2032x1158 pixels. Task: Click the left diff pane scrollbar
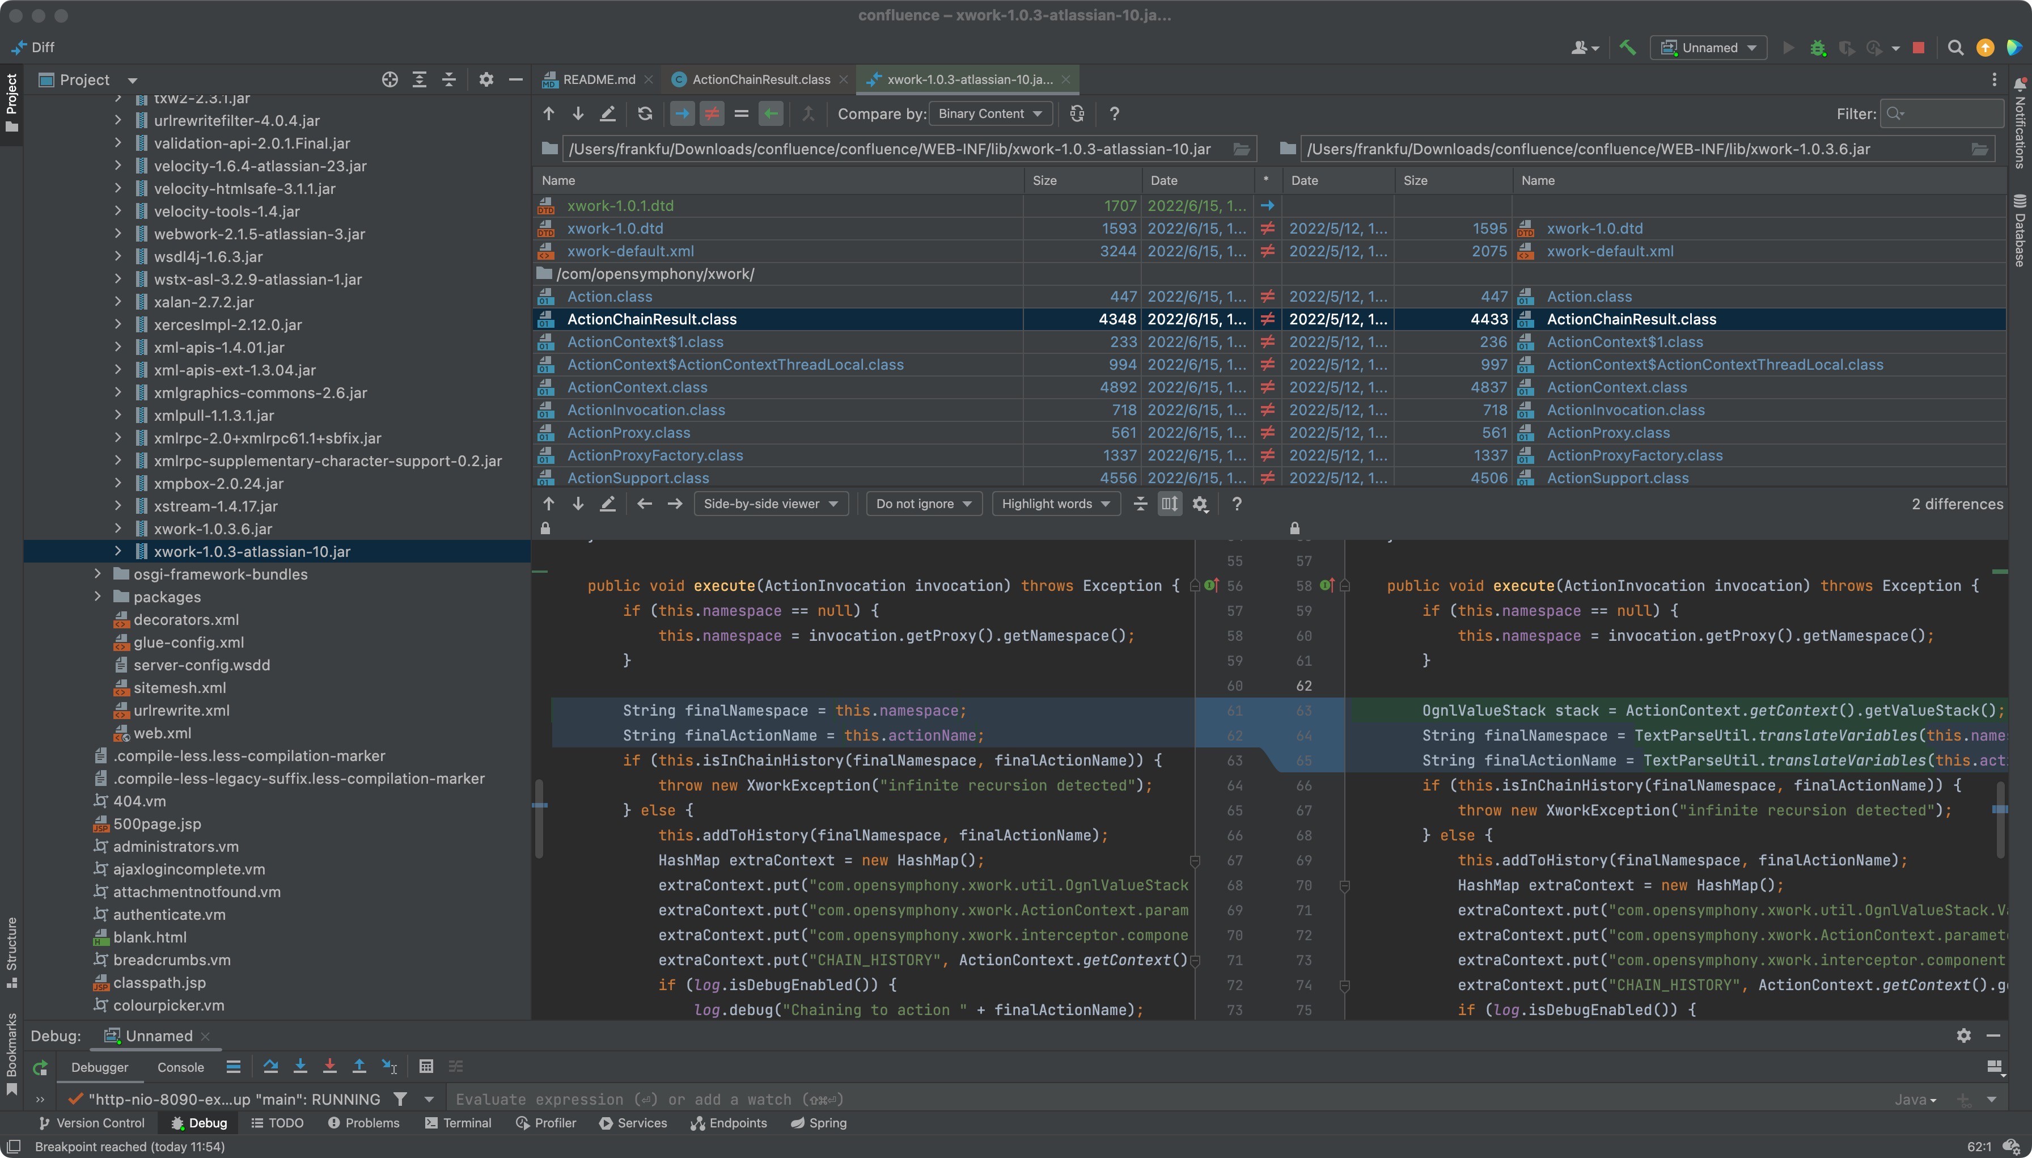539,819
